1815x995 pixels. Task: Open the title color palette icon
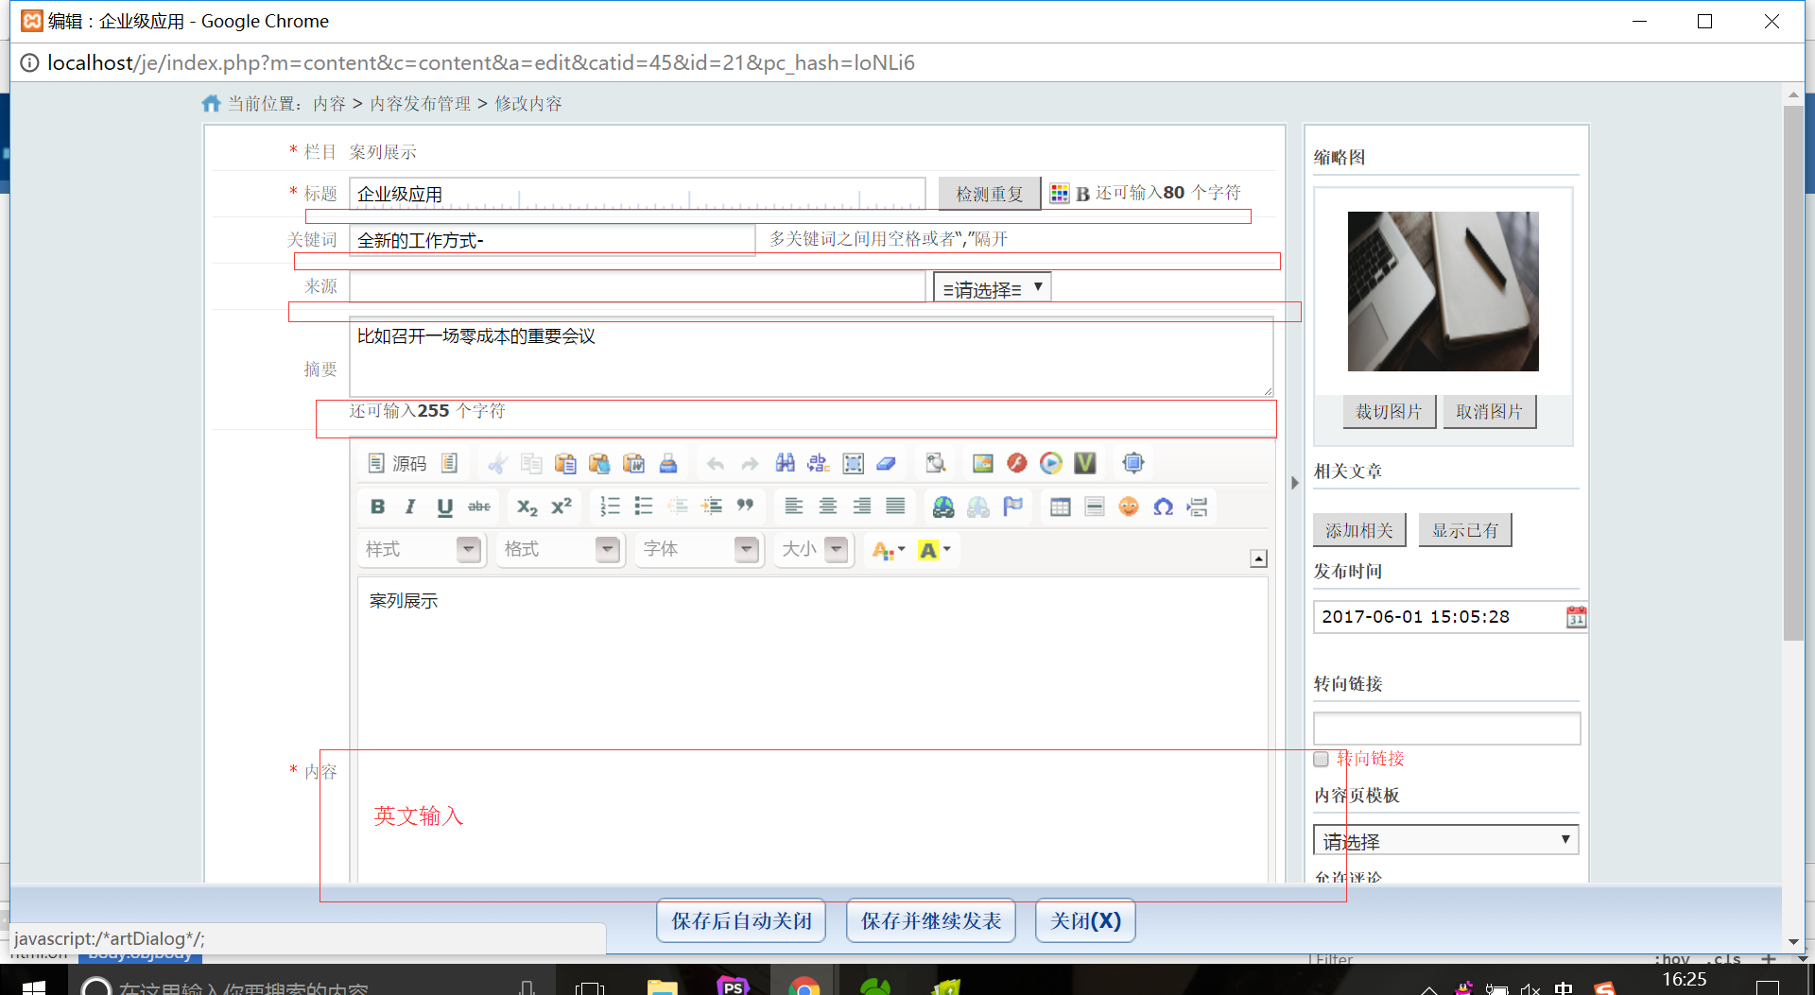coord(1060,194)
